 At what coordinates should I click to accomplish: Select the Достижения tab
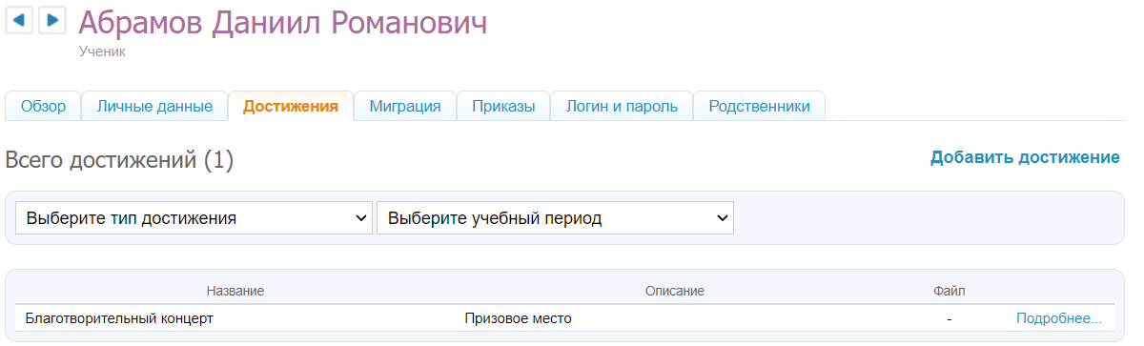pos(291,106)
